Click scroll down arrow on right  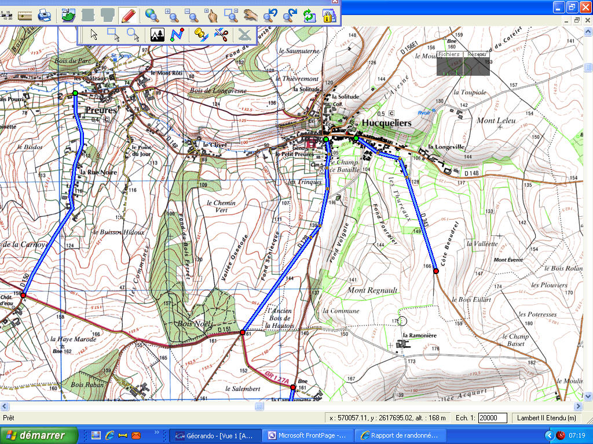coord(588,397)
